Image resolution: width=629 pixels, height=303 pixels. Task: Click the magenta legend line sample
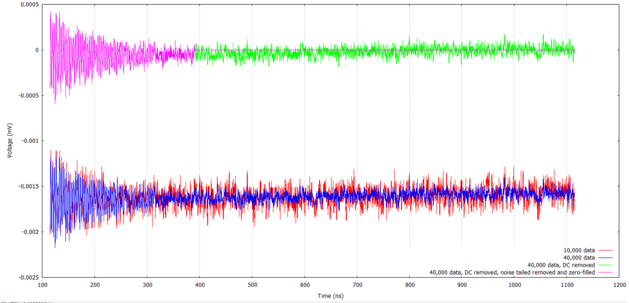[606, 272]
